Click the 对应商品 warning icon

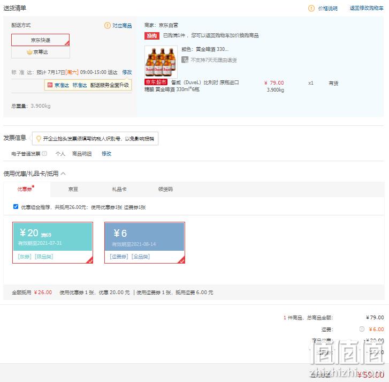pos(107,25)
